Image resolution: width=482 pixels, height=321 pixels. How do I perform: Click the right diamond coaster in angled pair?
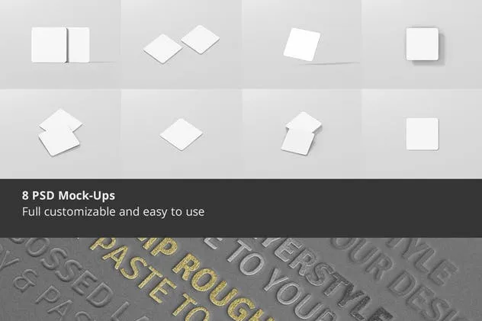(200, 40)
